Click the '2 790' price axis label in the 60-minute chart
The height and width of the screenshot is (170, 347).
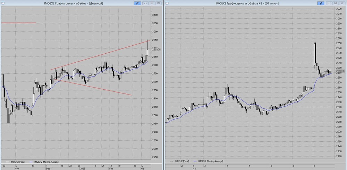pos(339,122)
